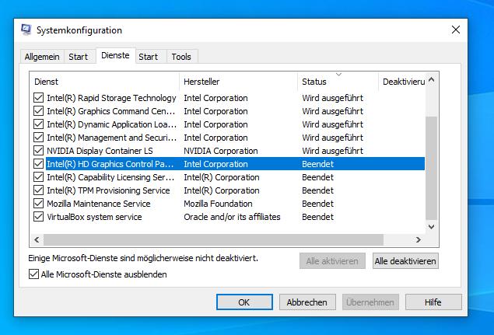Click Einige Microsoft-Dienste sind möglicherweise text

point(143,258)
